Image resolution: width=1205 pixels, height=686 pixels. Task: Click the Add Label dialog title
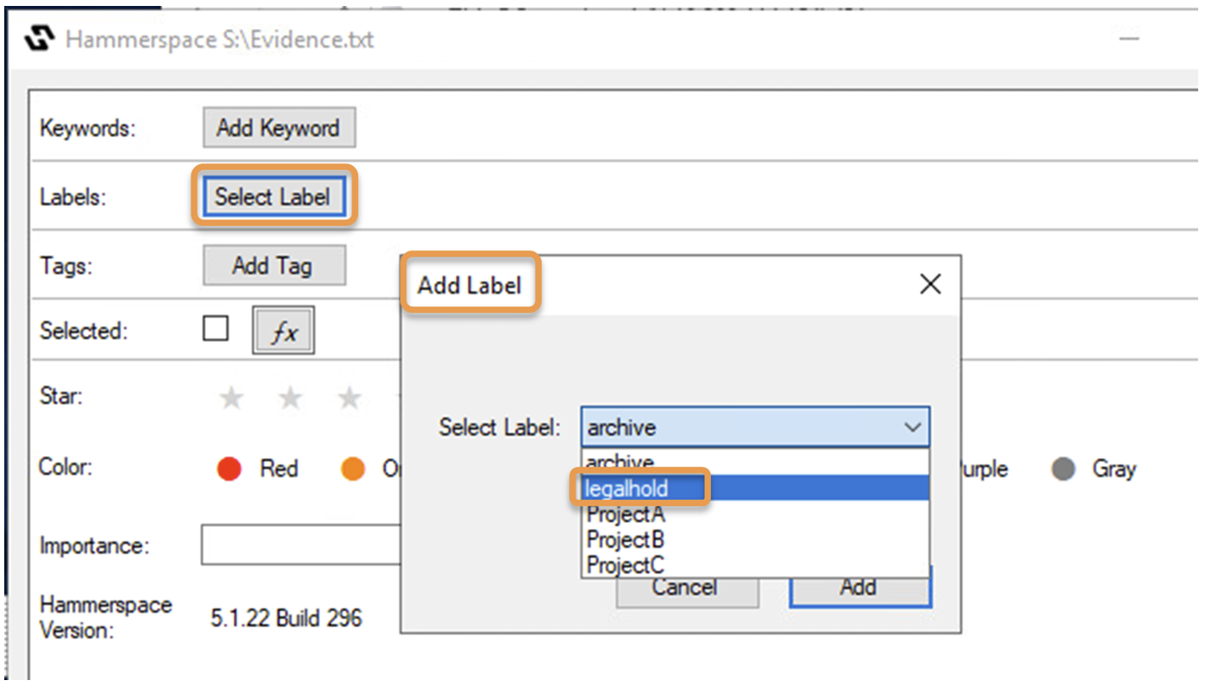pyautogui.click(x=469, y=285)
